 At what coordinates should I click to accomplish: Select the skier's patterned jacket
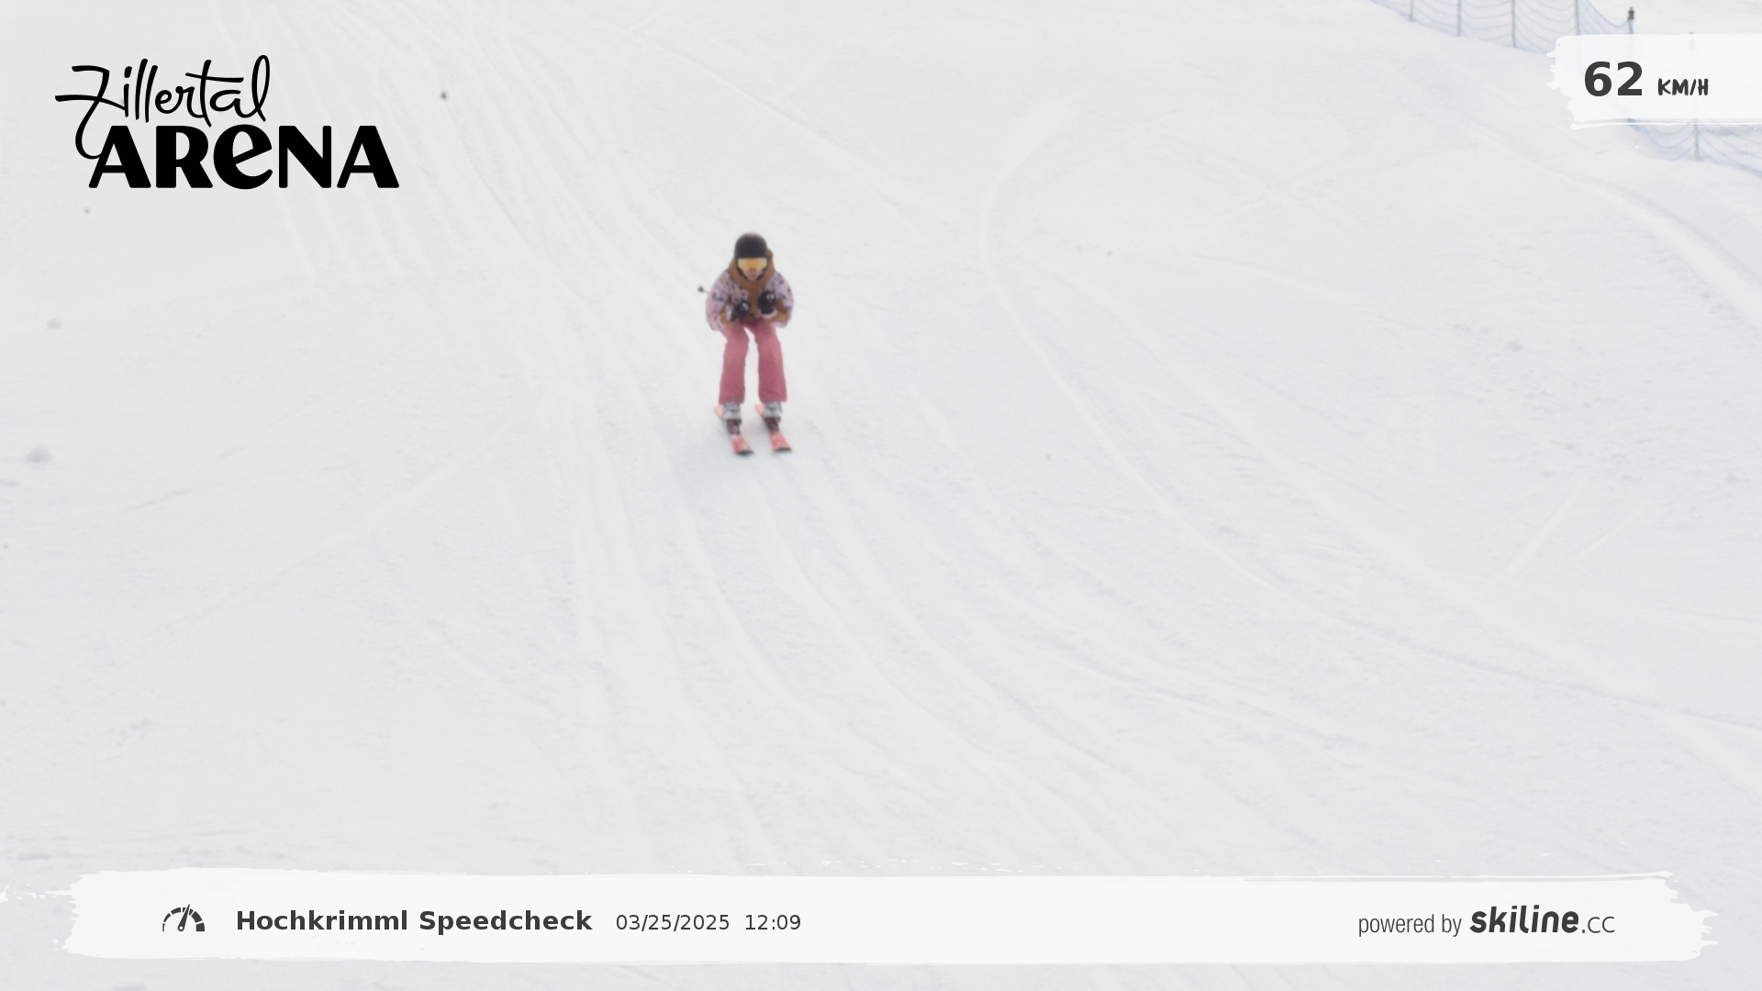[750, 294]
